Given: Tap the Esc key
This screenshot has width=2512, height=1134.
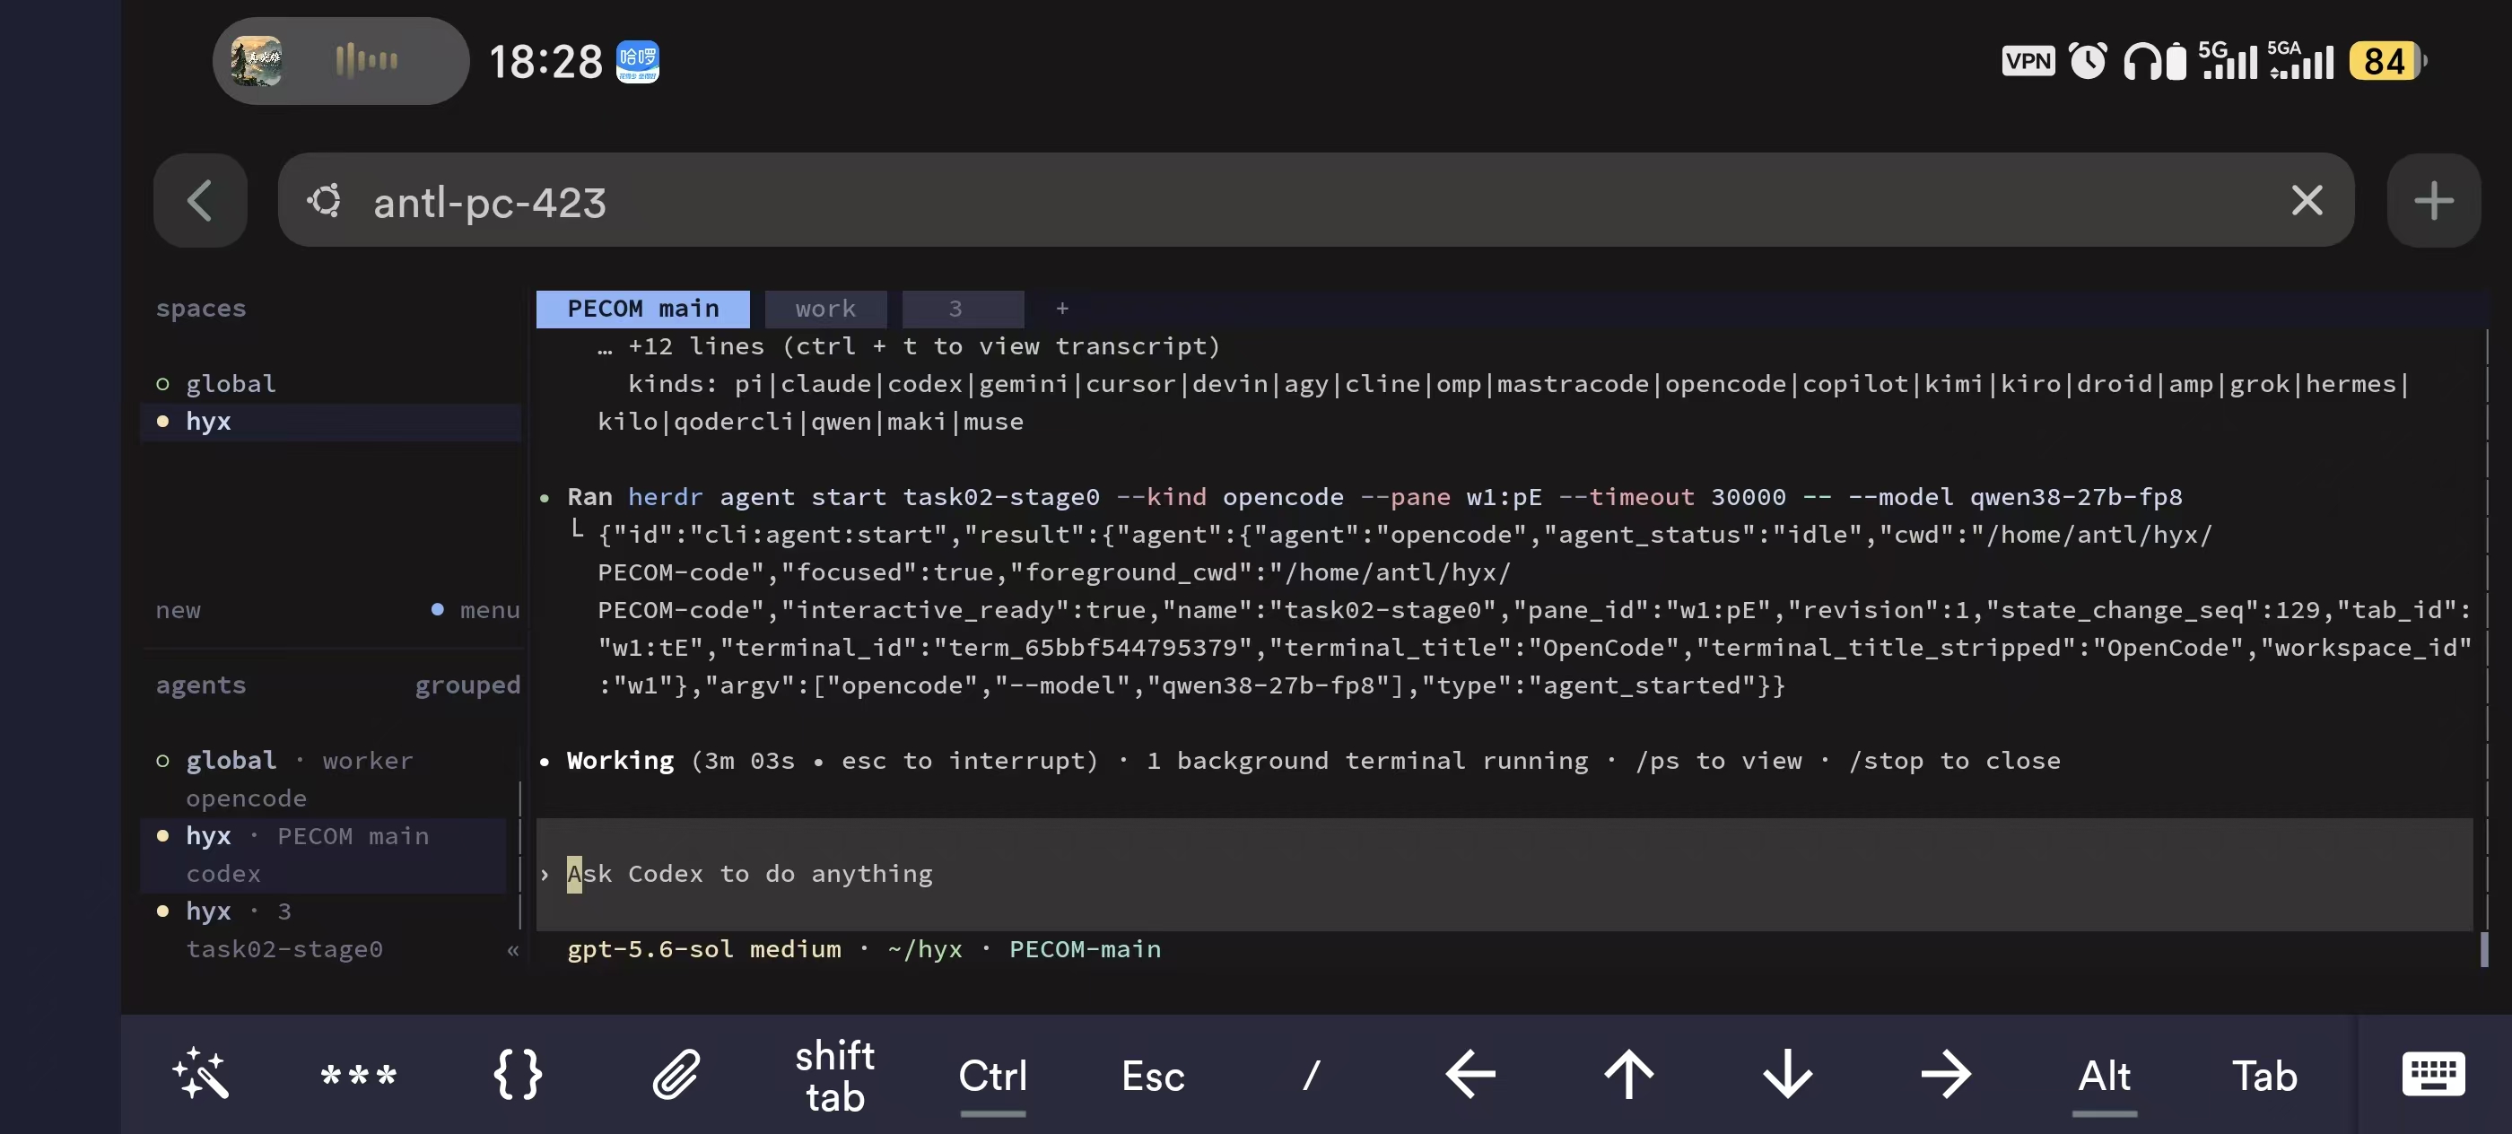Looking at the screenshot, I should [1153, 1076].
